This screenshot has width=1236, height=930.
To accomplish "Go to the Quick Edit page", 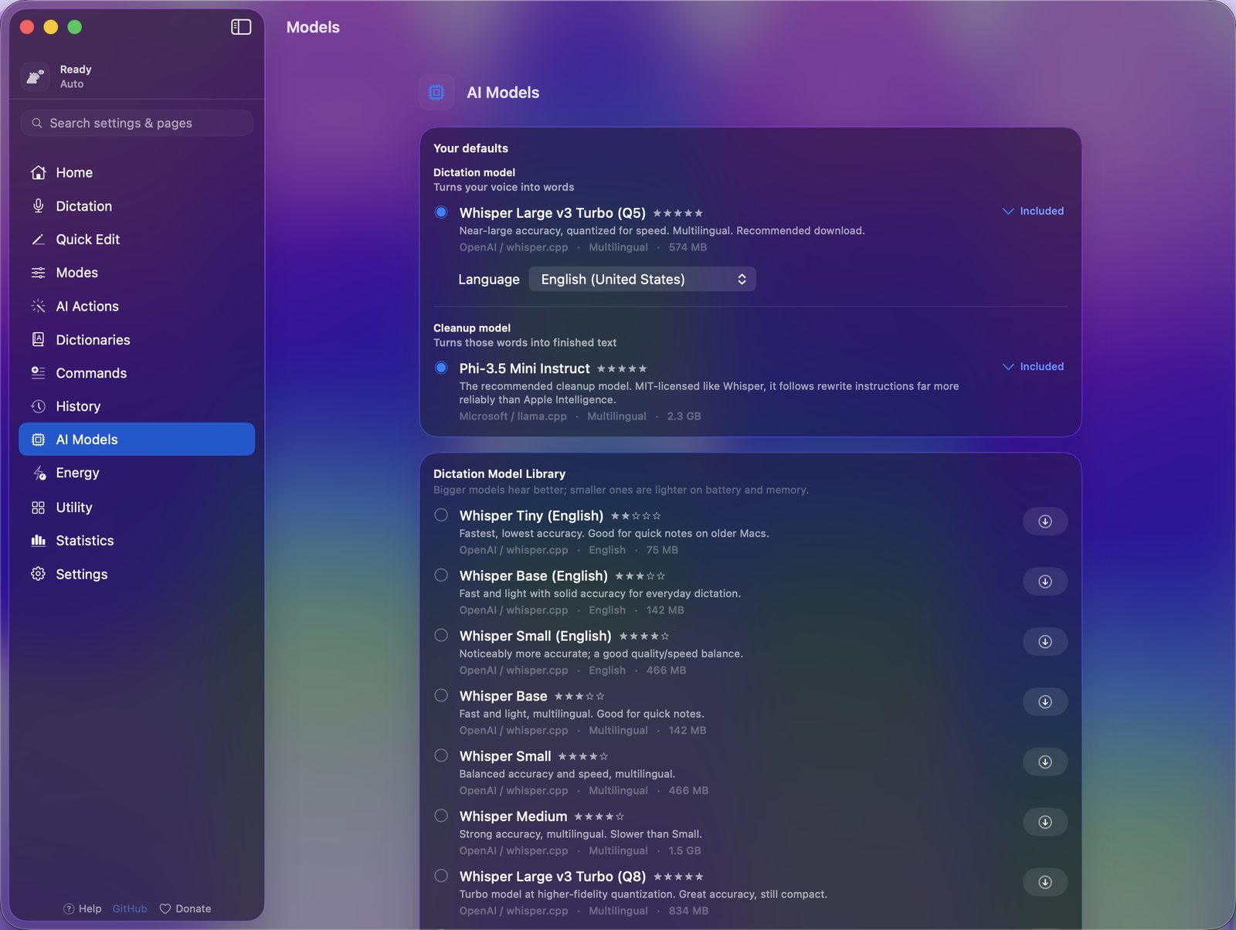I will (x=137, y=239).
